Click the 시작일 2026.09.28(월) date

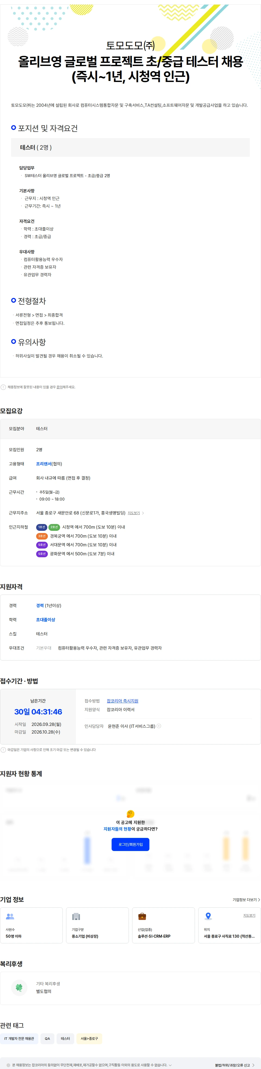38,724
